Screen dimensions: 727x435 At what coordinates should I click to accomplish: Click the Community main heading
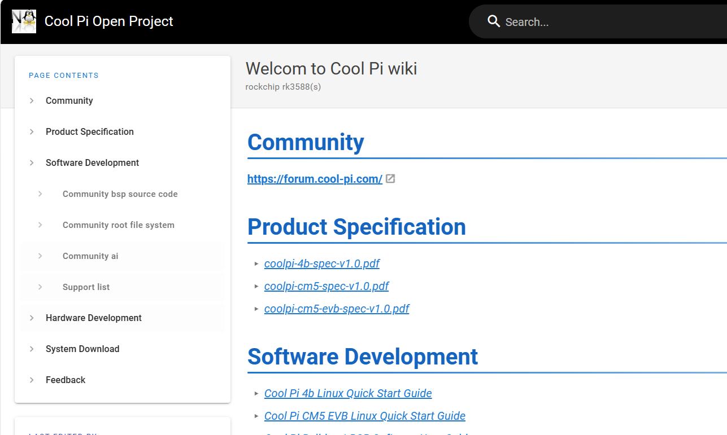tap(306, 142)
